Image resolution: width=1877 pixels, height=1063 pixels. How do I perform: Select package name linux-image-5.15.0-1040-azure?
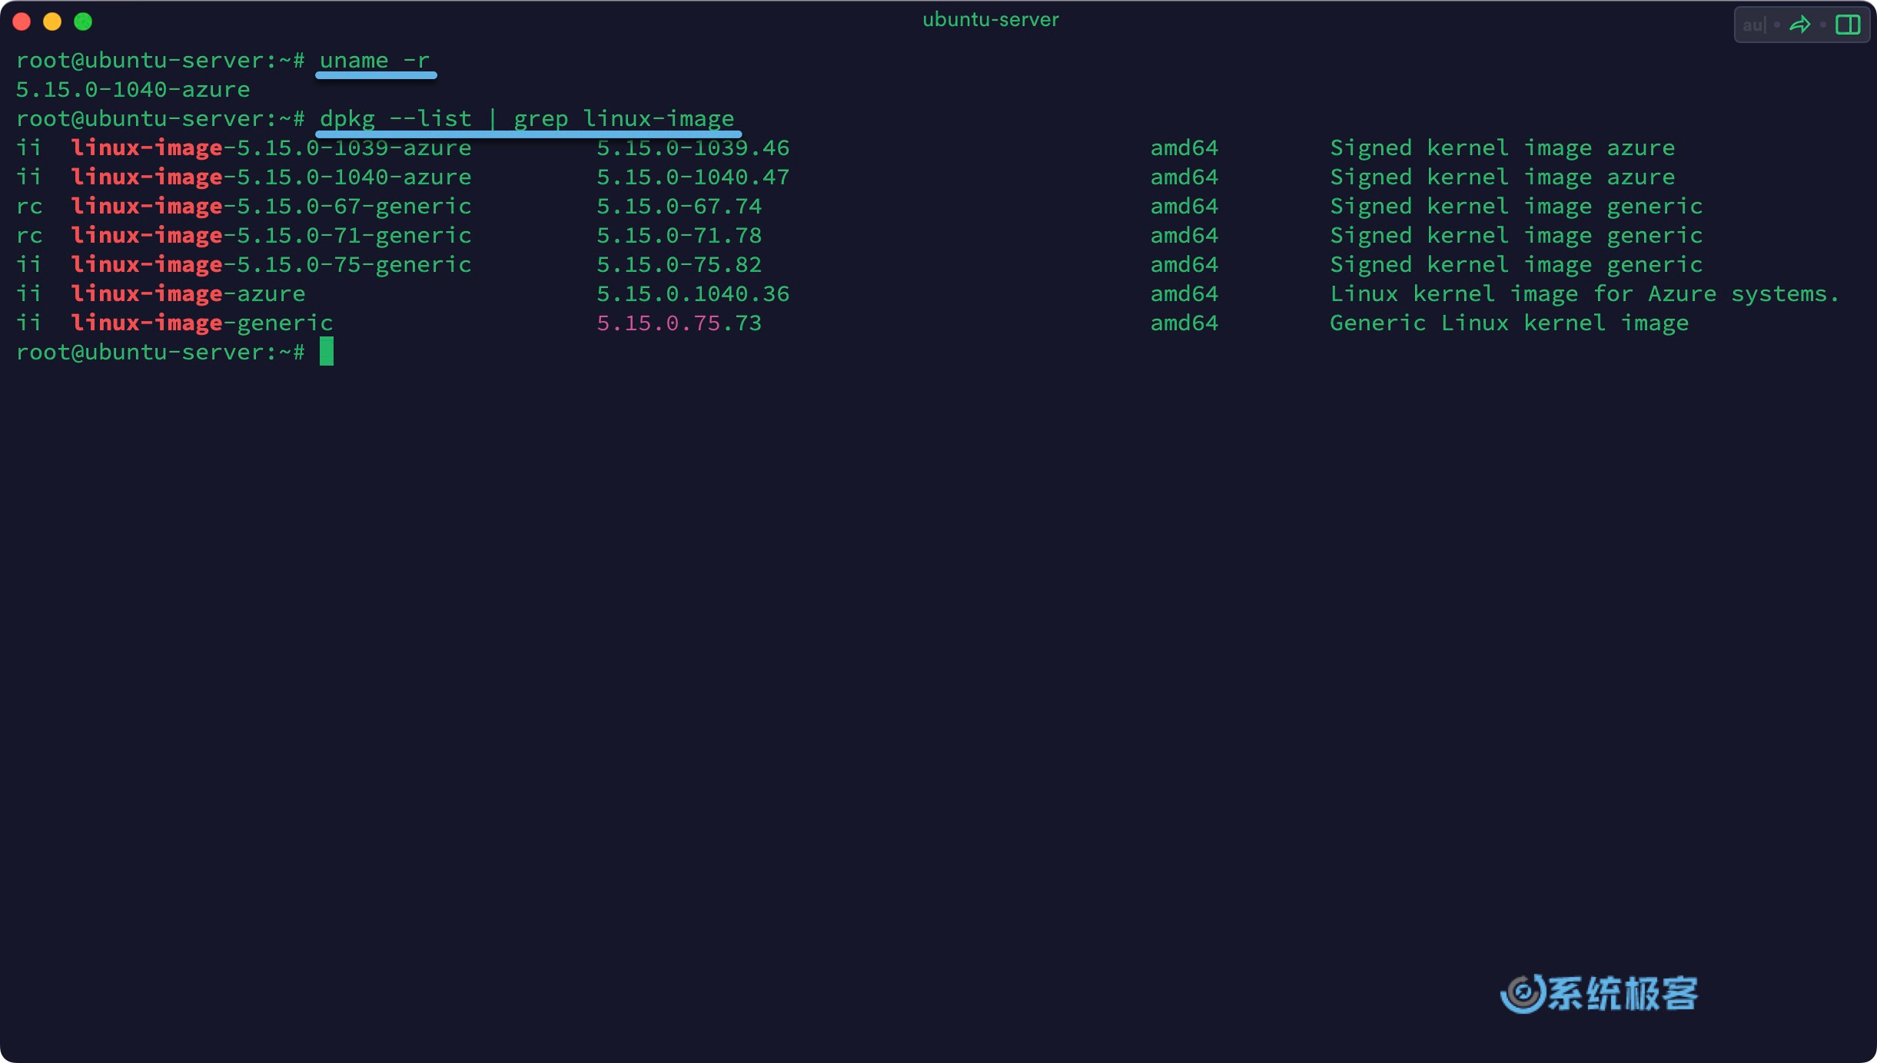click(271, 177)
